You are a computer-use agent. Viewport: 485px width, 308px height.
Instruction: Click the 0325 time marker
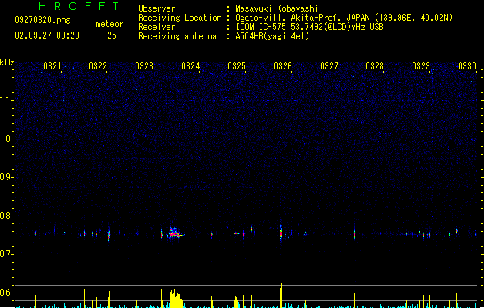(x=237, y=66)
